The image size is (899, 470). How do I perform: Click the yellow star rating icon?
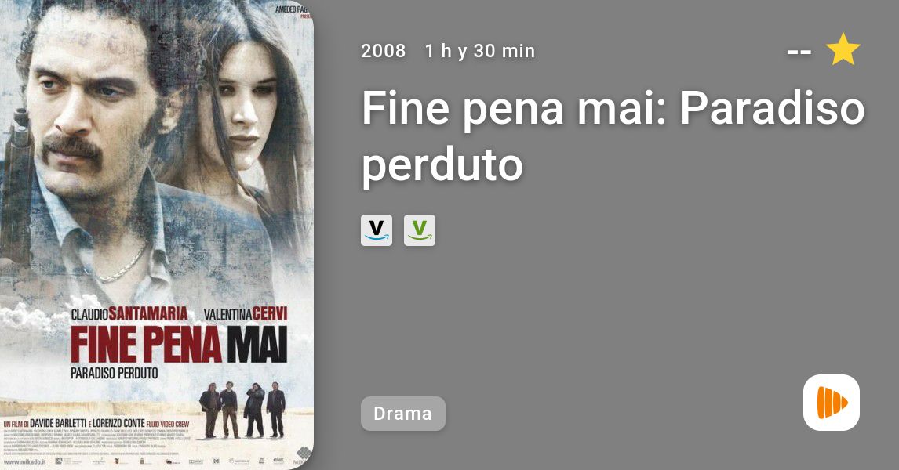pyautogui.click(x=843, y=49)
